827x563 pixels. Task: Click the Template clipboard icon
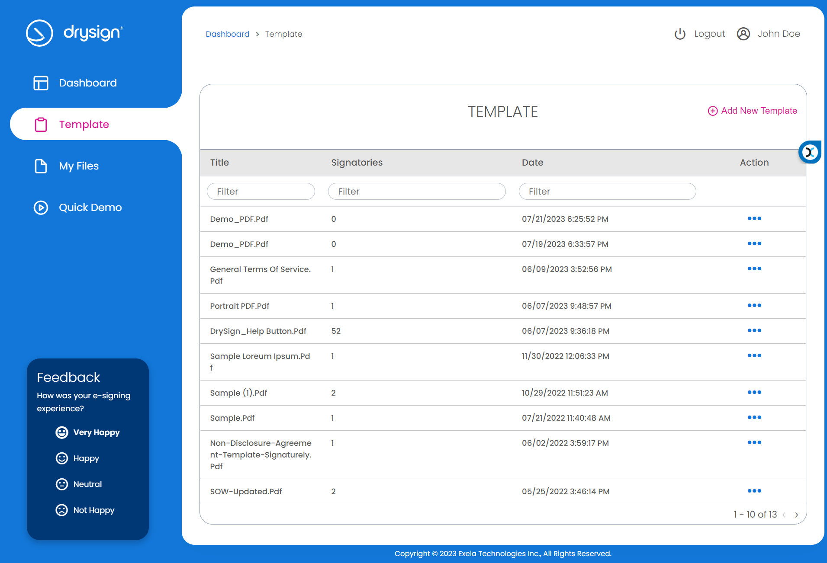pos(41,125)
